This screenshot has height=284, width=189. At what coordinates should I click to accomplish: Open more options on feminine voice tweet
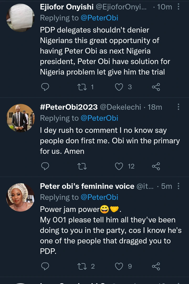[x=178, y=186]
